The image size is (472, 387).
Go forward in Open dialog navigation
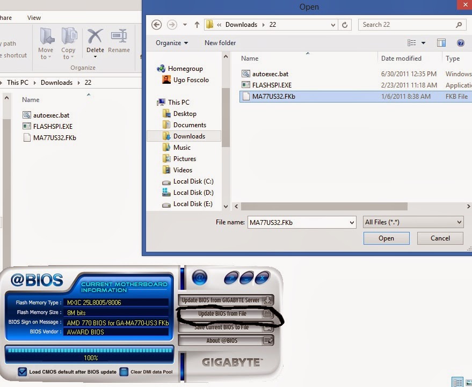[172, 25]
